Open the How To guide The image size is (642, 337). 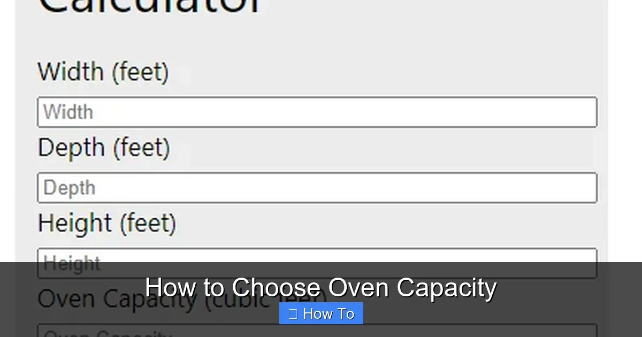tap(320, 313)
